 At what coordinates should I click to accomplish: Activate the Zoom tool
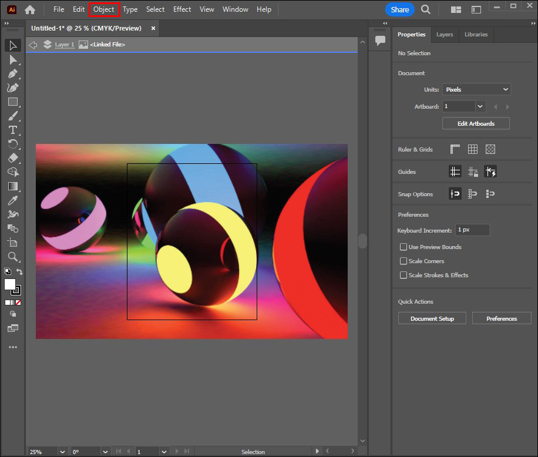click(x=12, y=257)
